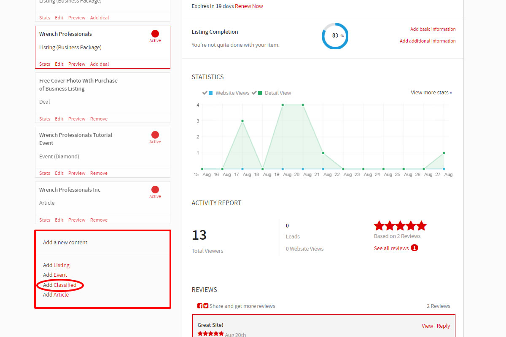Open See all reviews link

pos(391,249)
